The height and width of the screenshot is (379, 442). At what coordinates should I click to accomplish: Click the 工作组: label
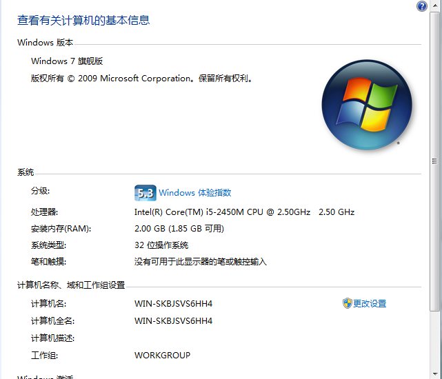coord(44,356)
